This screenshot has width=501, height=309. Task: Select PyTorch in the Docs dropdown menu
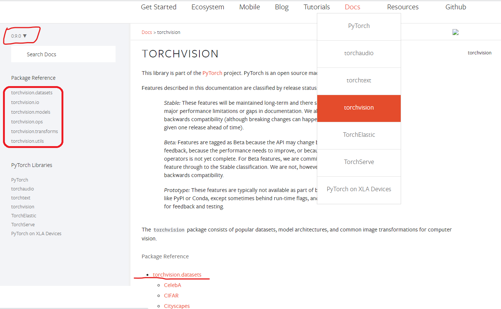[x=359, y=26]
